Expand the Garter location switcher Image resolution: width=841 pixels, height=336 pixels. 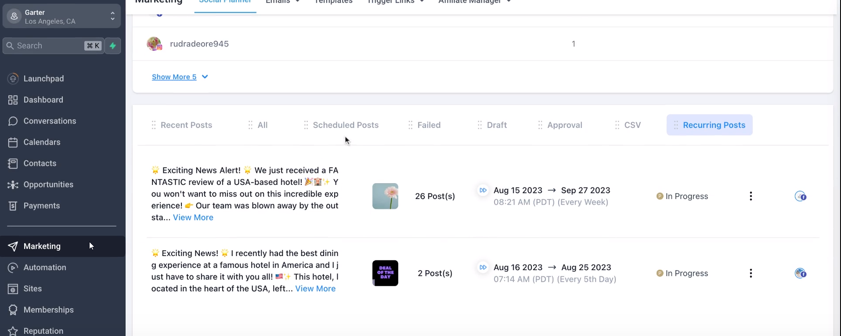click(x=112, y=16)
